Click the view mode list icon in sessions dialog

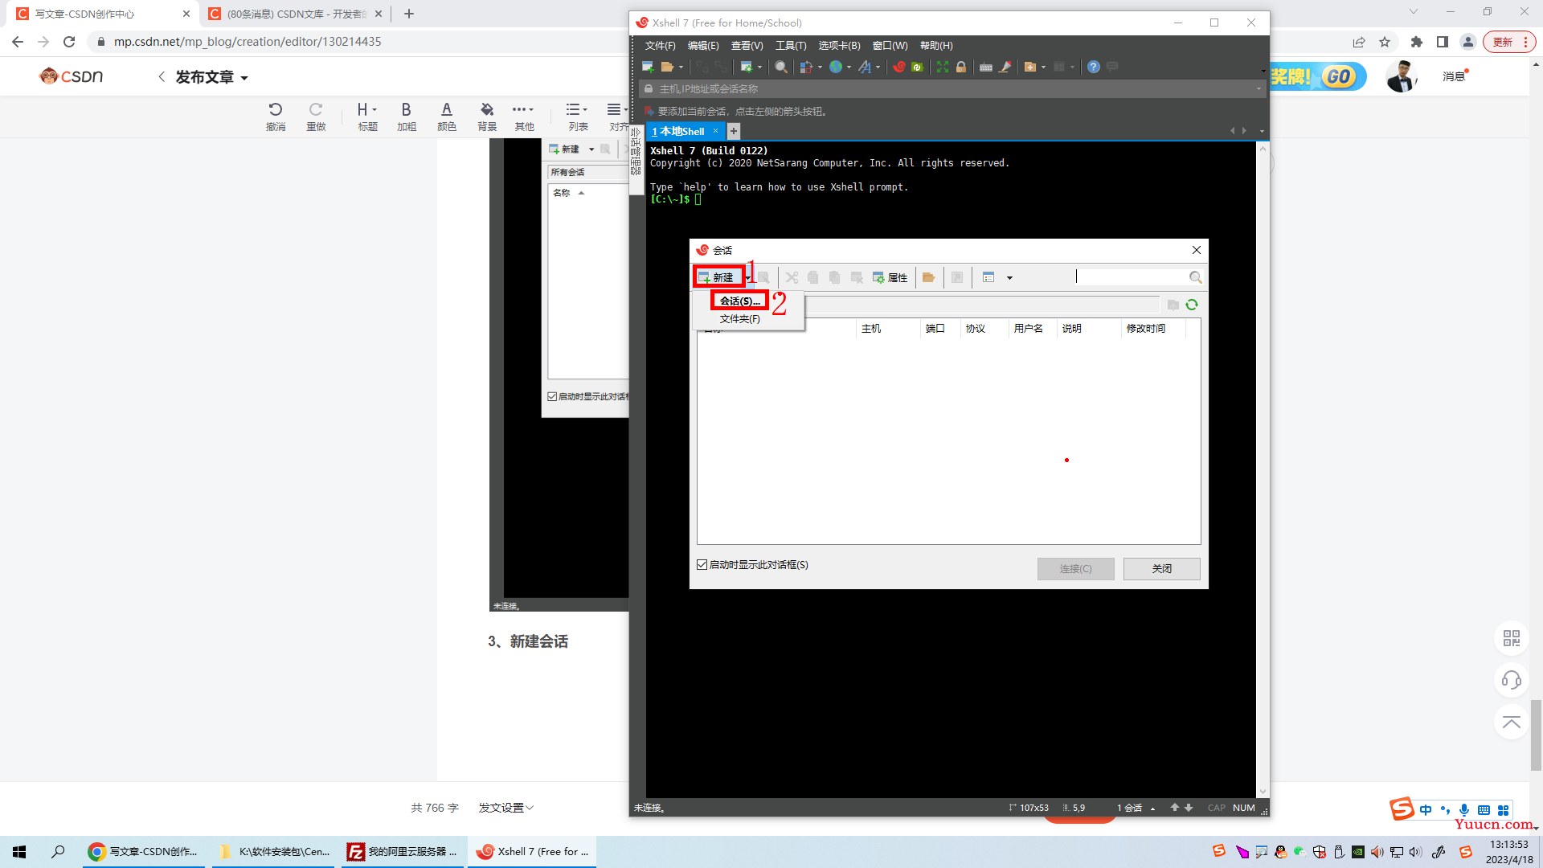coord(989,277)
